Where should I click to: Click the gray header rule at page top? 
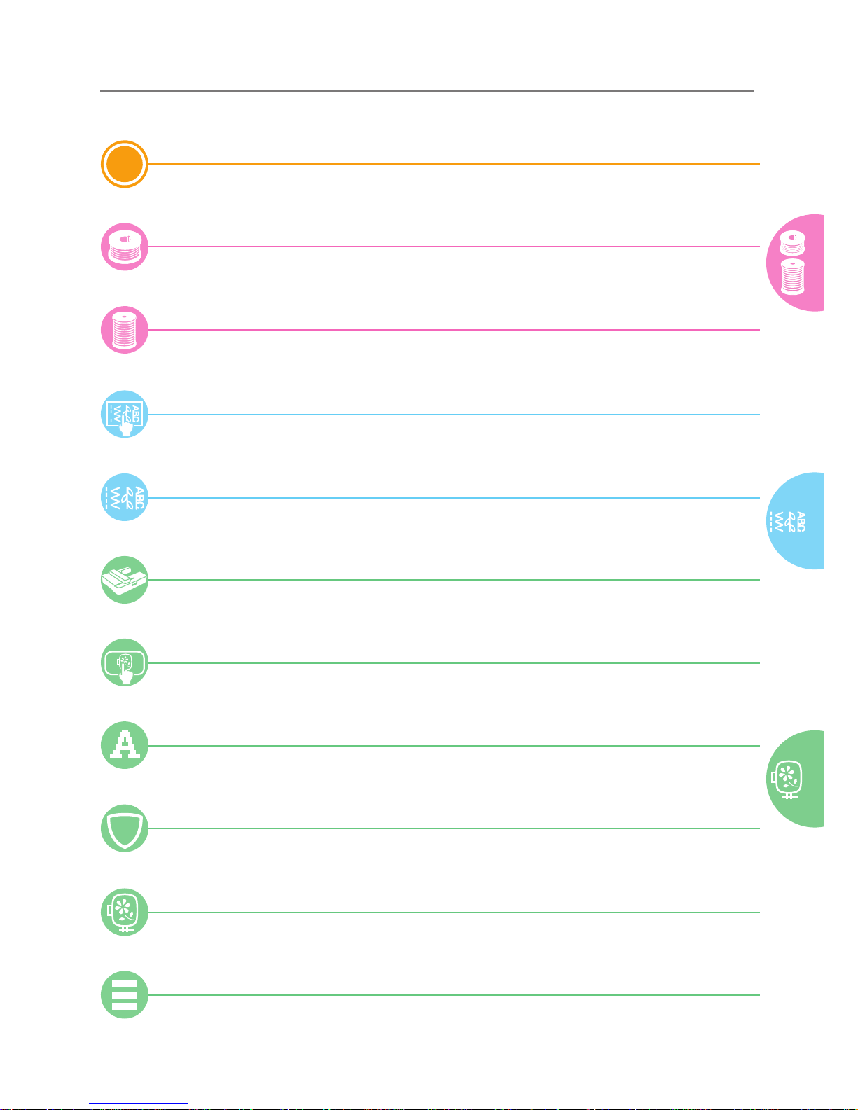(427, 91)
